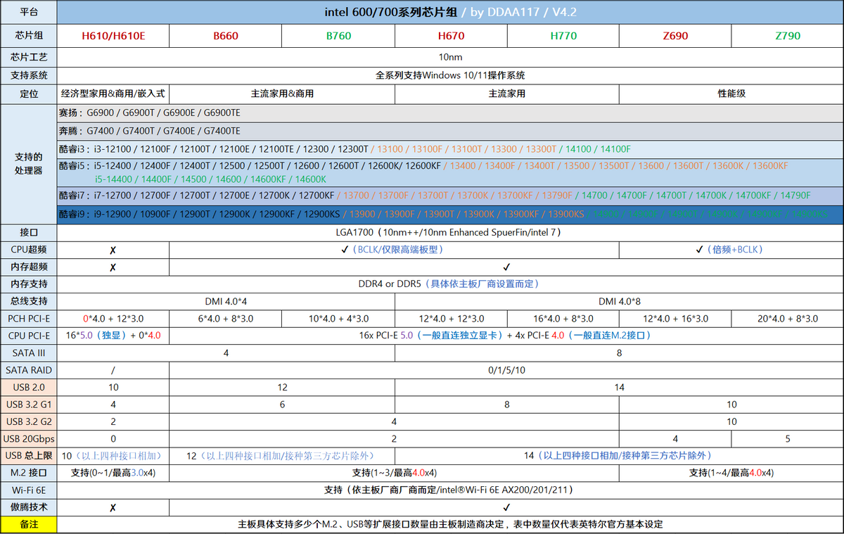Select the "LGA1700" socket cell
844x534 pixels.
[450, 231]
